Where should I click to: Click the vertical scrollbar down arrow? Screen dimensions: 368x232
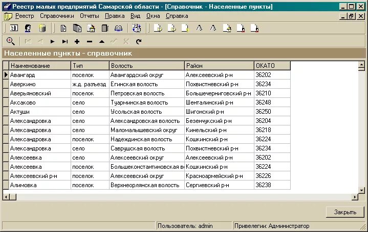pos(361,190)
